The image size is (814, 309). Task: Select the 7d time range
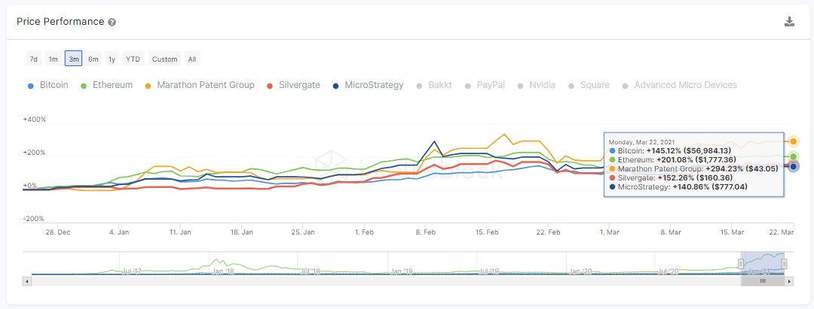pos(34,59)
